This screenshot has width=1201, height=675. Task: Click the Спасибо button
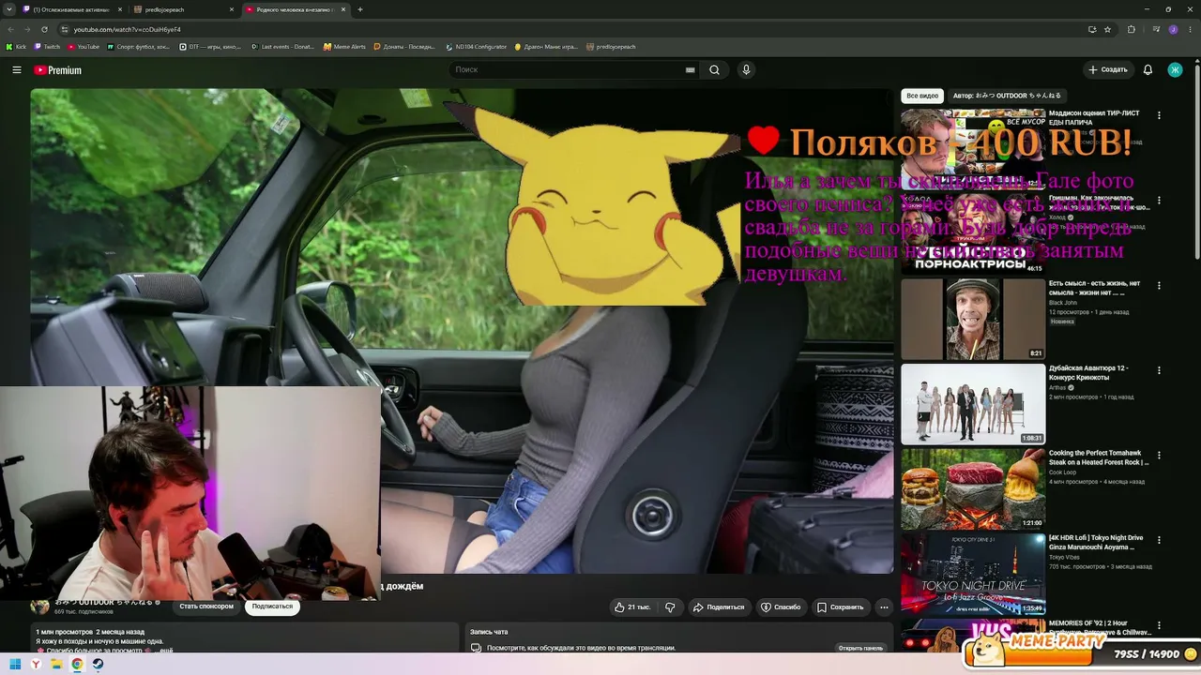click(781, 607)
